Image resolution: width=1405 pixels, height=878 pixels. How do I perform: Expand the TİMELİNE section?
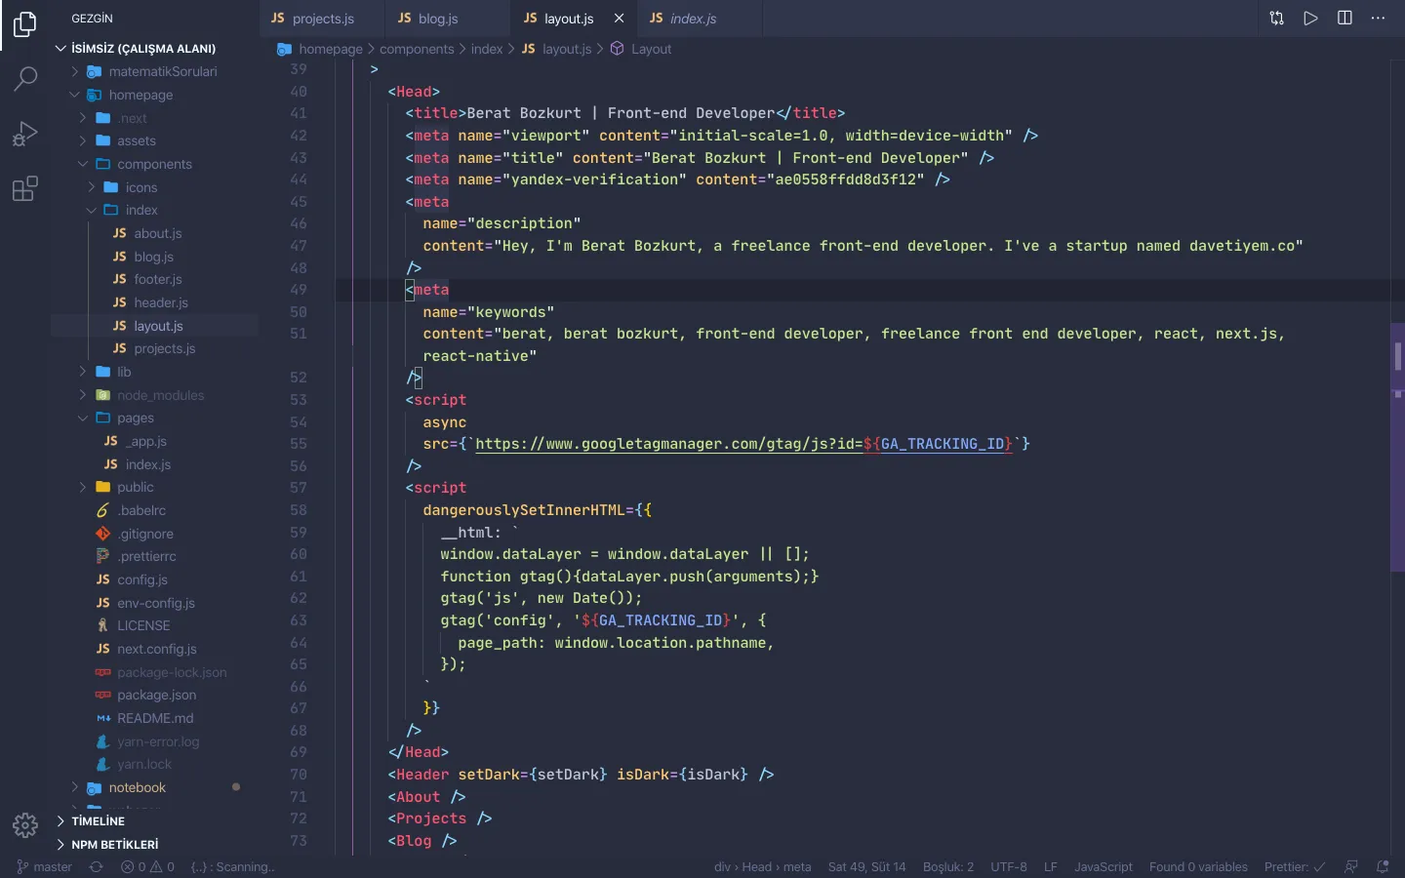point(154,821)
